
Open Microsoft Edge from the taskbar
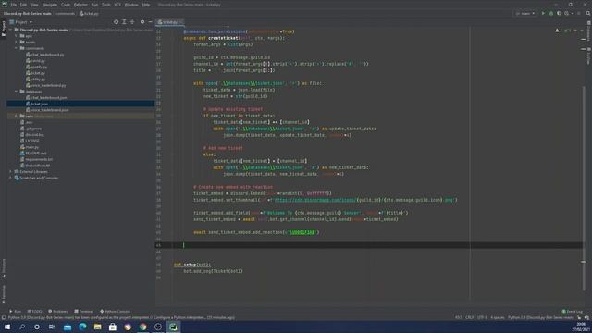coord(82,327)
